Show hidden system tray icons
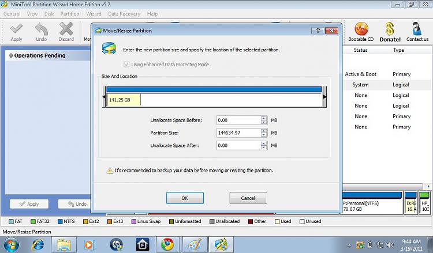The height and width of the screenshot is (253, 433). [x=350, y=245]
